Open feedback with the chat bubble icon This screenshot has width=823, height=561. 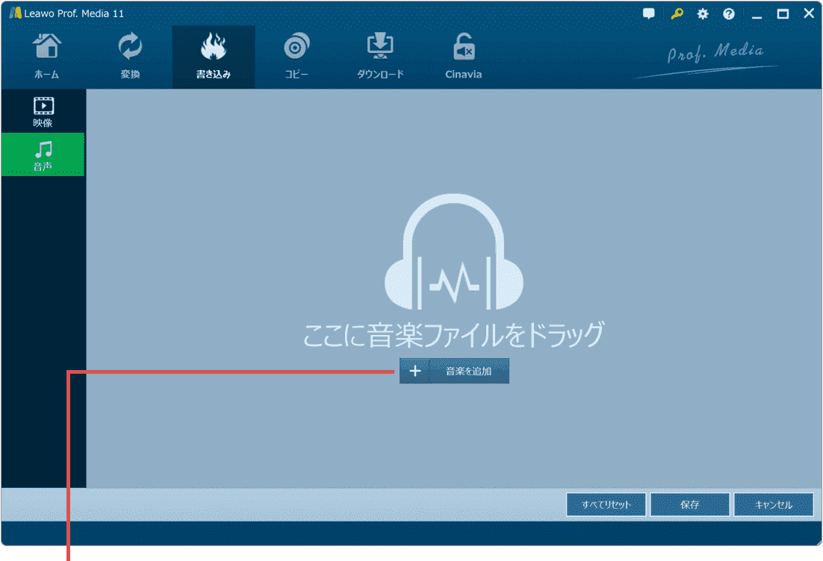click(647, 13)
